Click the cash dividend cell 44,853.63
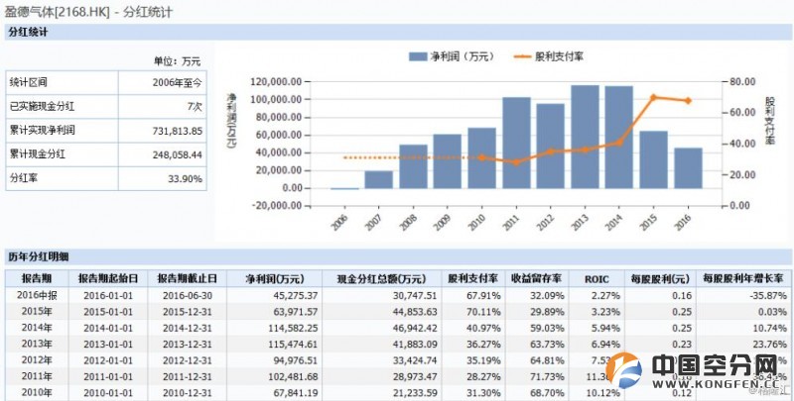Image resolution: width=794 pixels, height=401 pixels. [x=415, y=312]
